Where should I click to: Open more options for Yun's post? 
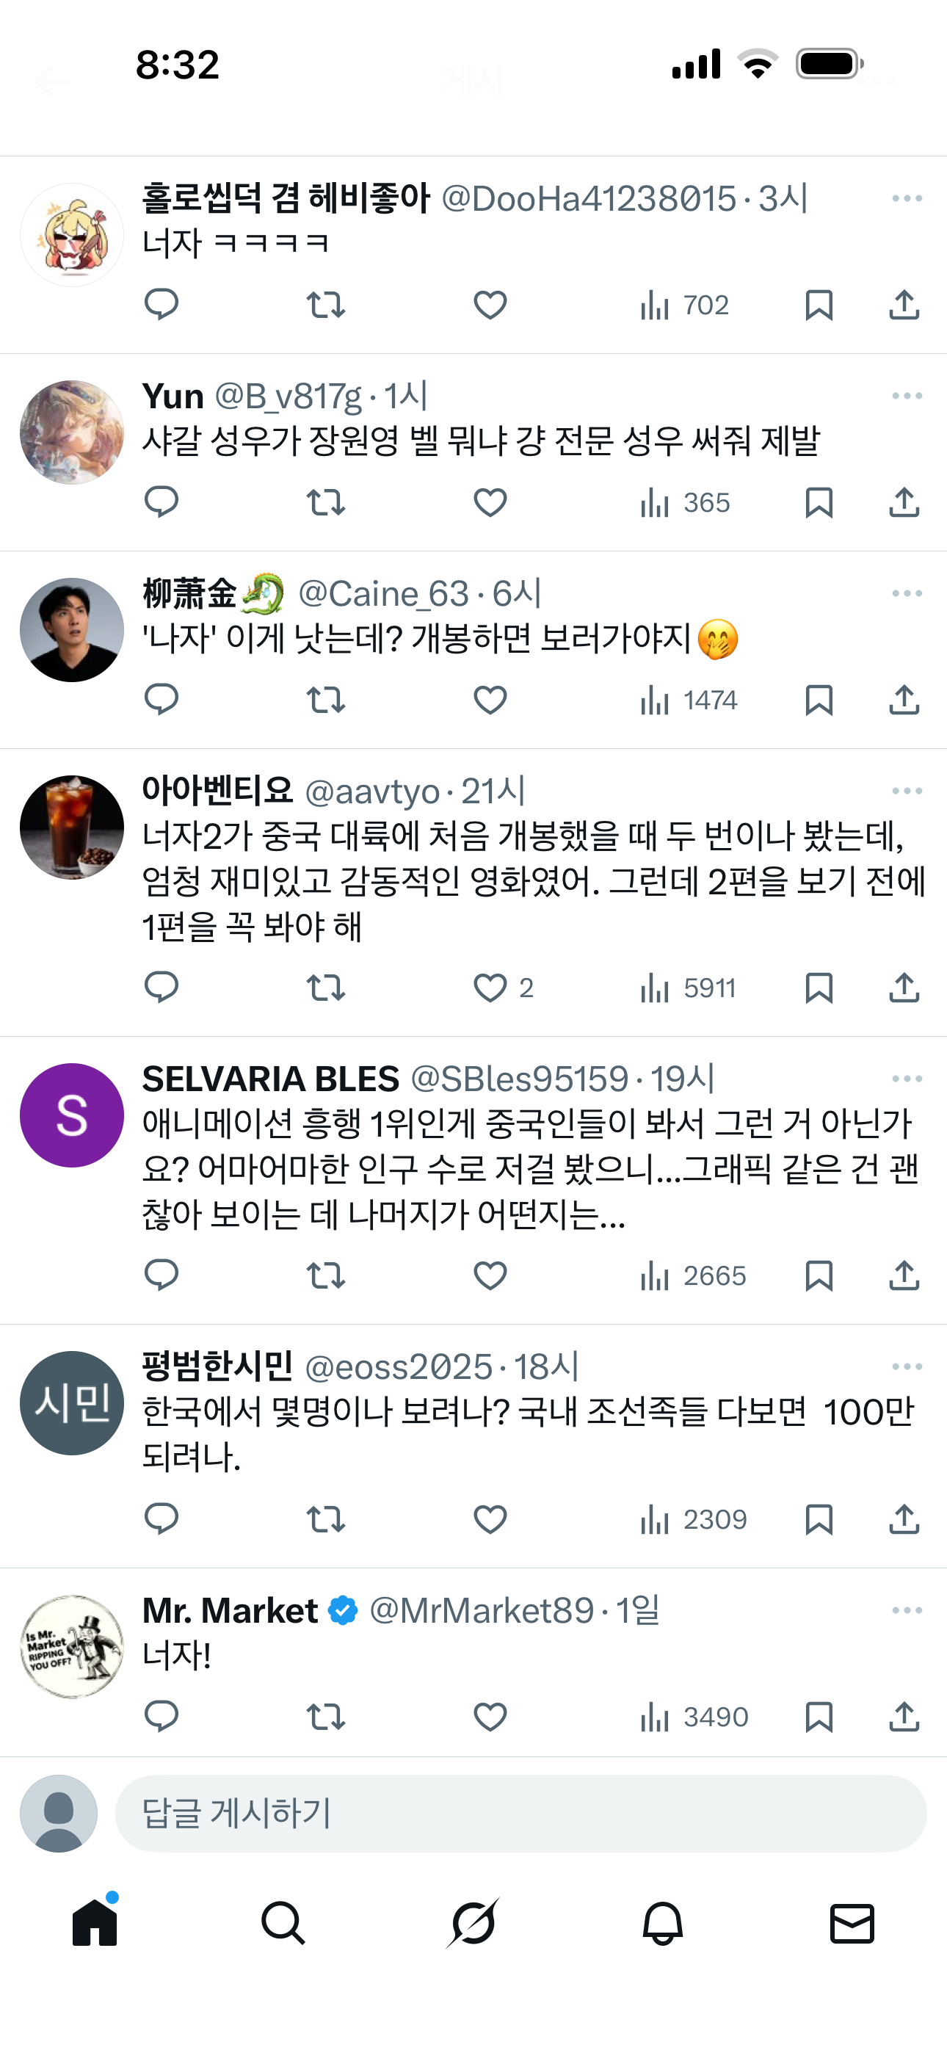907,396
